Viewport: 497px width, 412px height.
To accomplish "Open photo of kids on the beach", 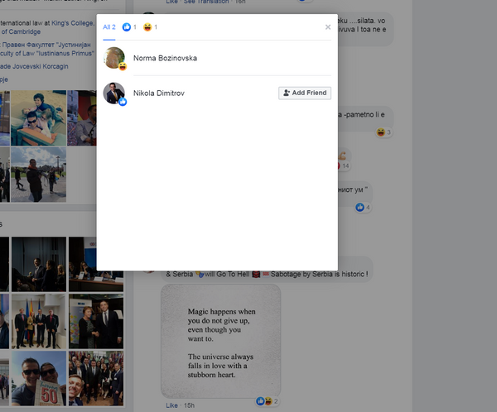I will (x=39, y=118).
